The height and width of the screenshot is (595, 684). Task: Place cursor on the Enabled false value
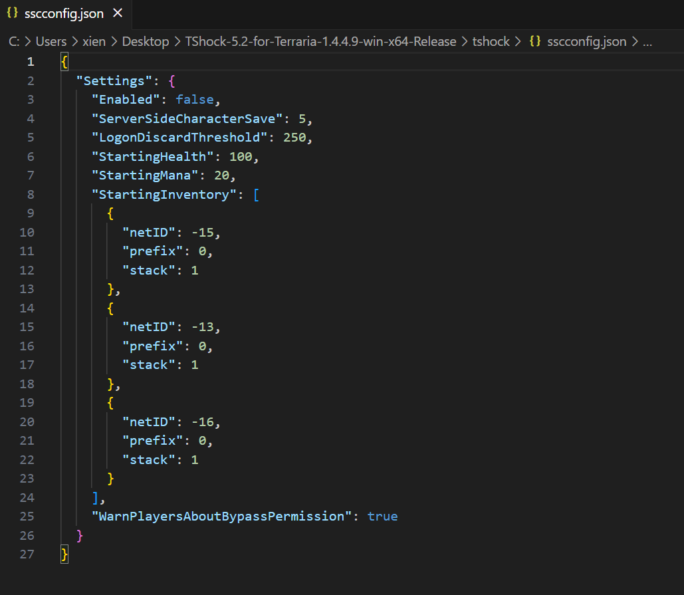pyautogui.click(x=194, y=100)
